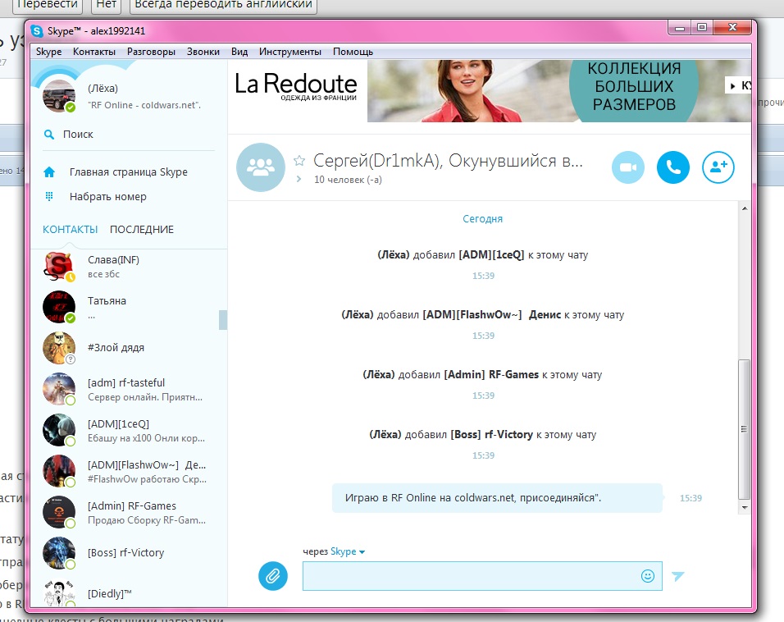Click [ADM][FlashwOw~] contact avatar
784x622 pixels.
coord(59,471)
